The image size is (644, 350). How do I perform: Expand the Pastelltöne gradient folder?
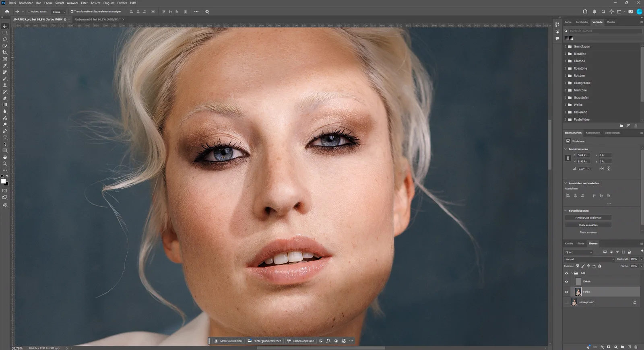(x=566, y=119)
